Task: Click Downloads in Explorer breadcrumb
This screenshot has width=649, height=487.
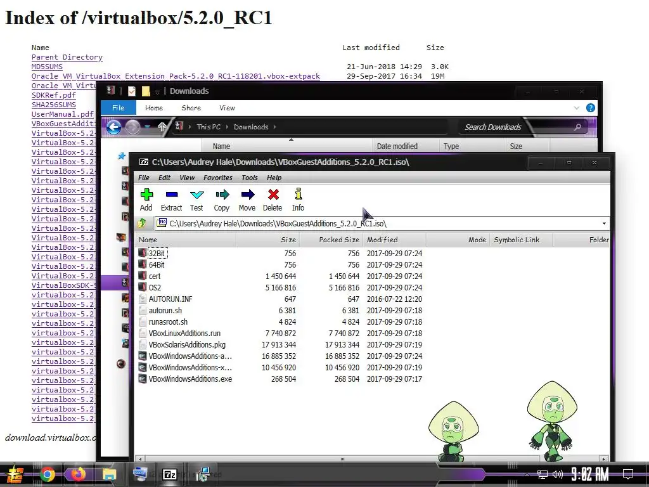Action: (x=251, y=127)
